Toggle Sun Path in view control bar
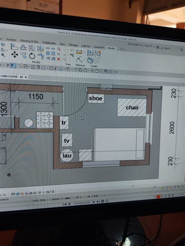This screenshot has height=246, width=185. click(22, 193)
